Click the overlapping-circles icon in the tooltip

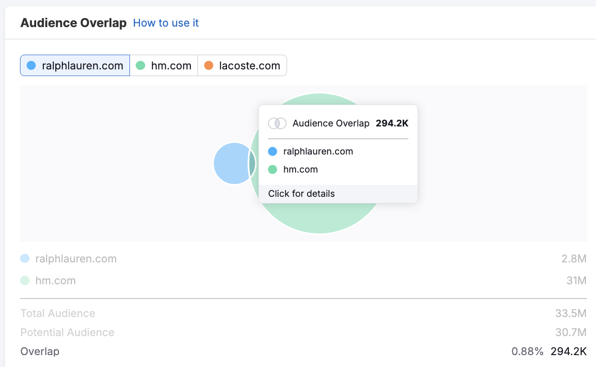277,124
